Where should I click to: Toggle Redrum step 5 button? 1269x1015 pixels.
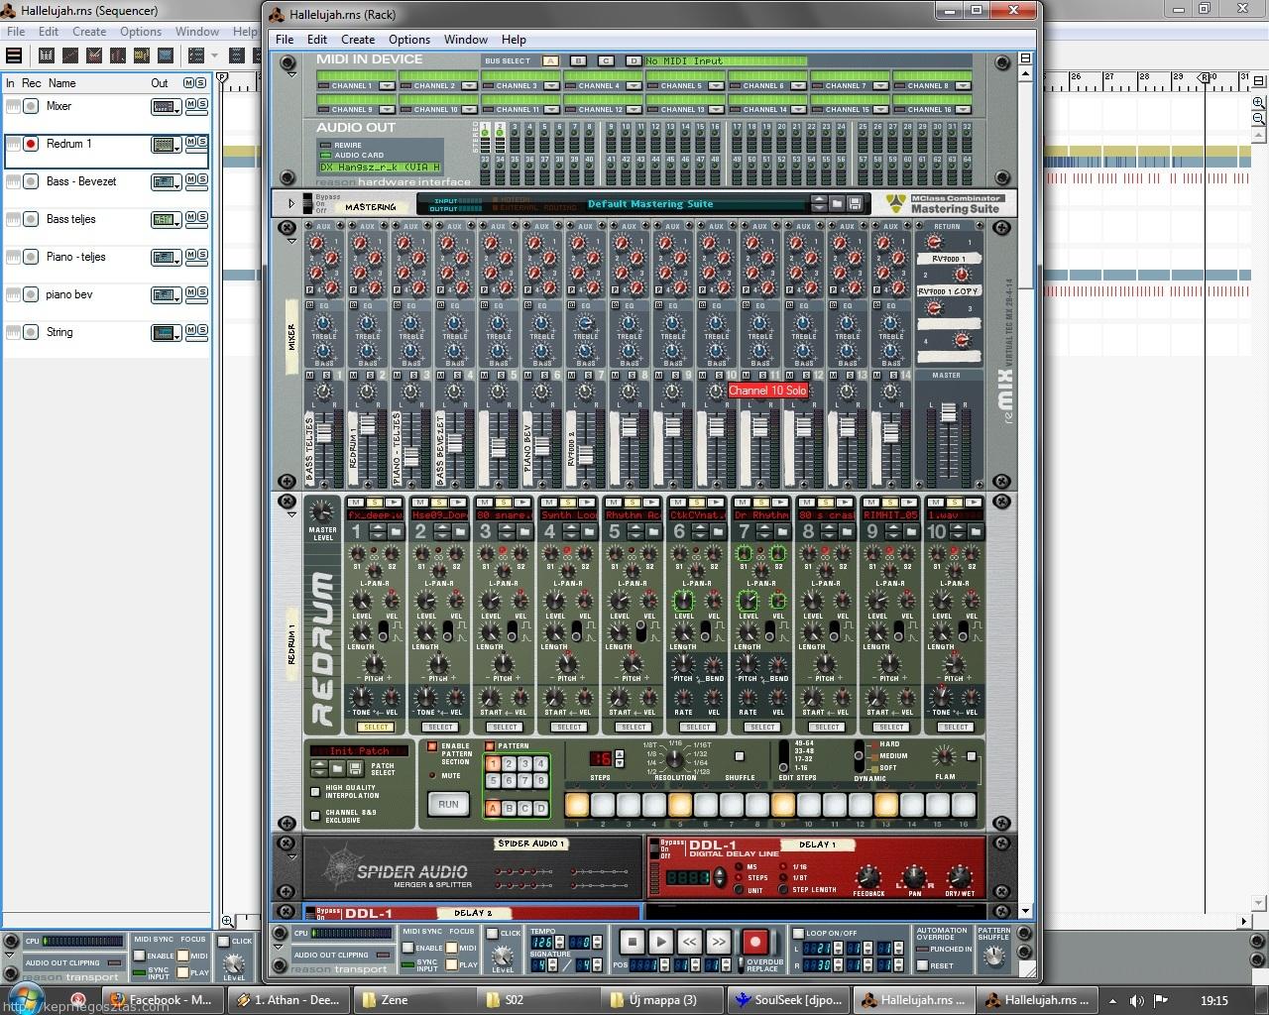point(680,805)
